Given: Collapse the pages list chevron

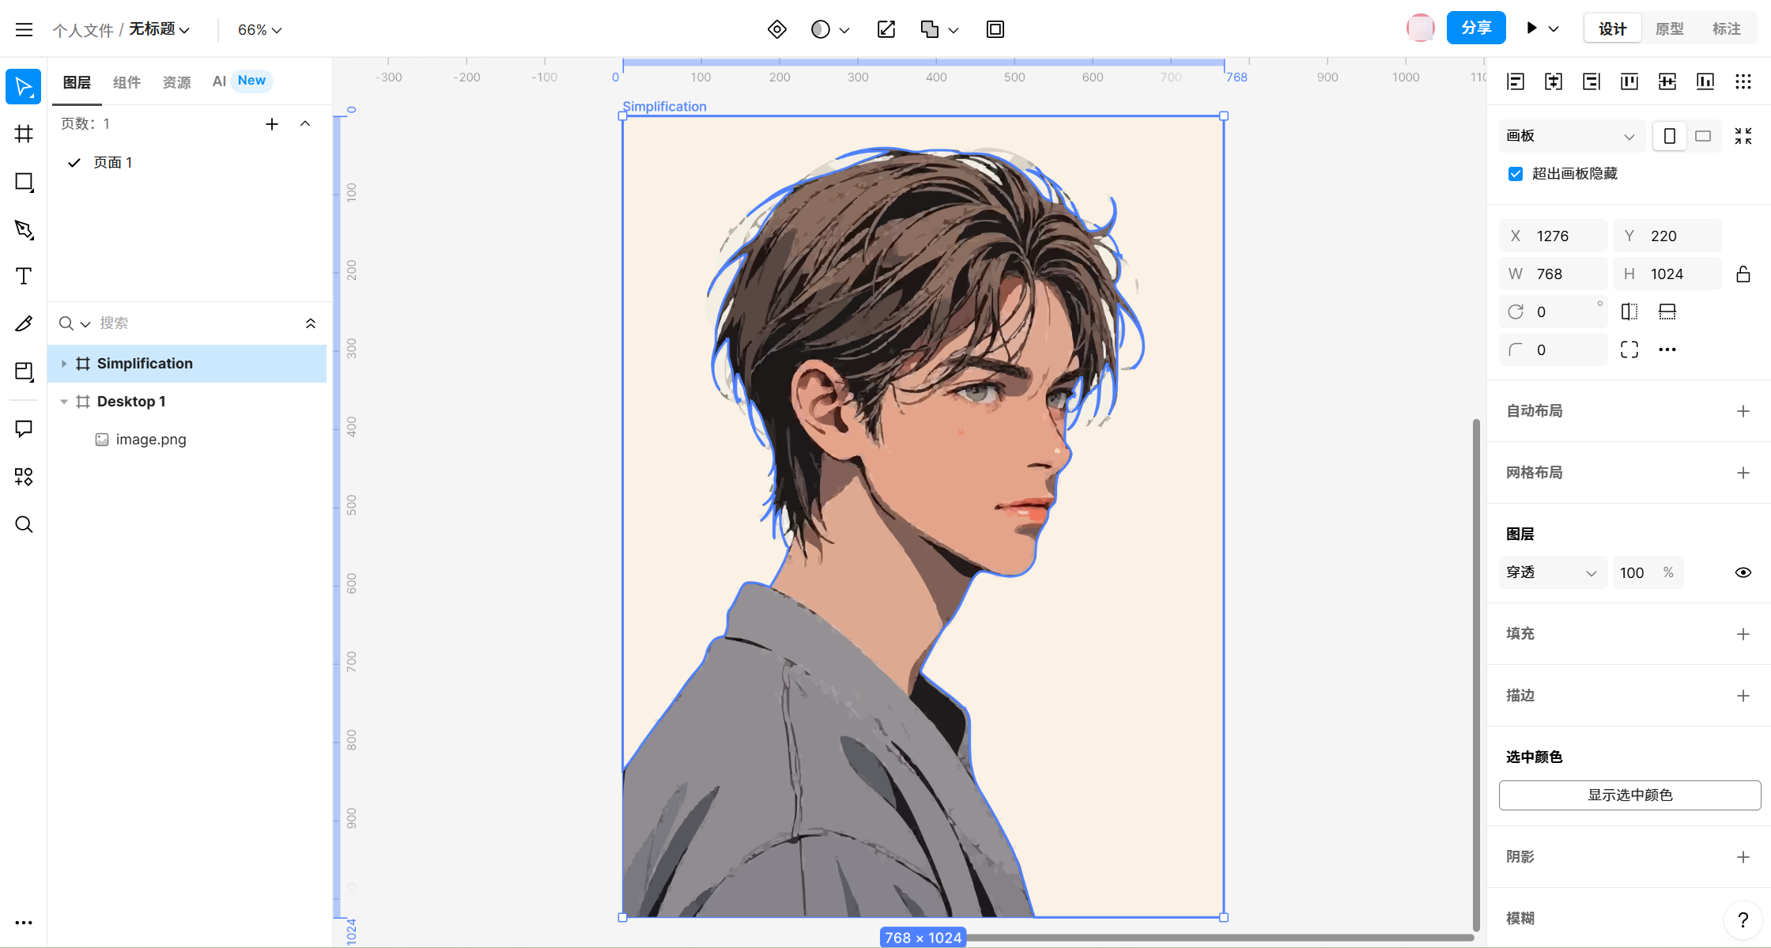Looking at the screenshot, I should point(305,124).
